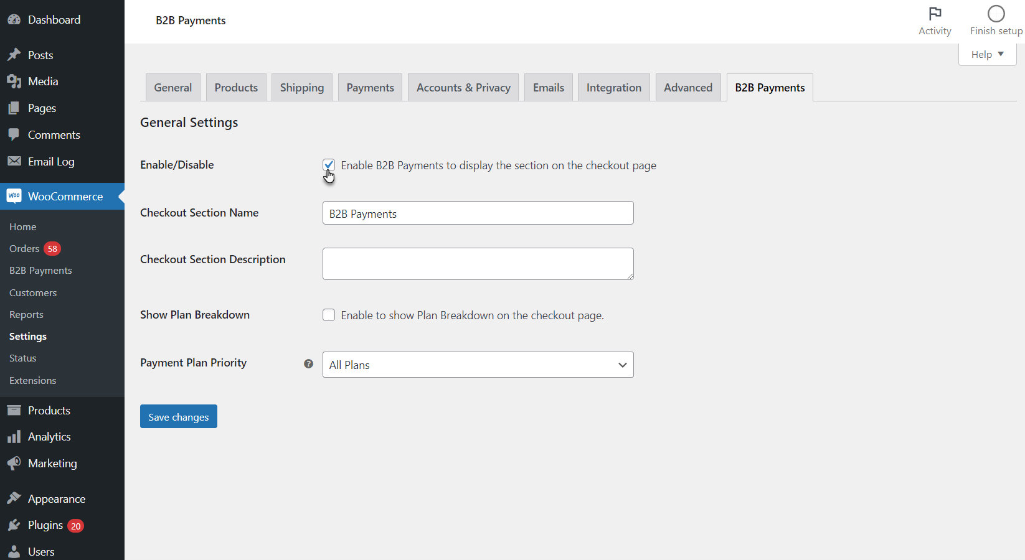Open the Shipping tab
1025x560 pixels.
(302, 88)
